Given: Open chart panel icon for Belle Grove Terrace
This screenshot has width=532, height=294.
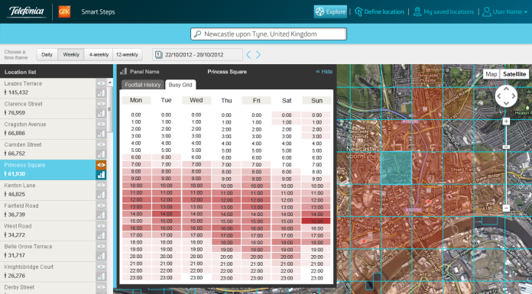Looking at the screenshot, I should coord(101,256).
